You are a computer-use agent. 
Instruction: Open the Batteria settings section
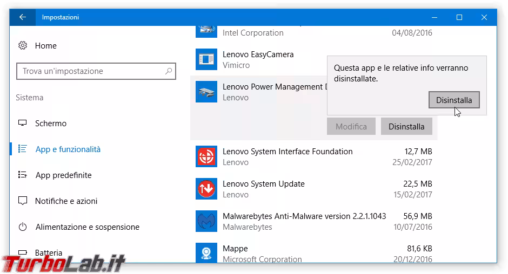(49, 252)
